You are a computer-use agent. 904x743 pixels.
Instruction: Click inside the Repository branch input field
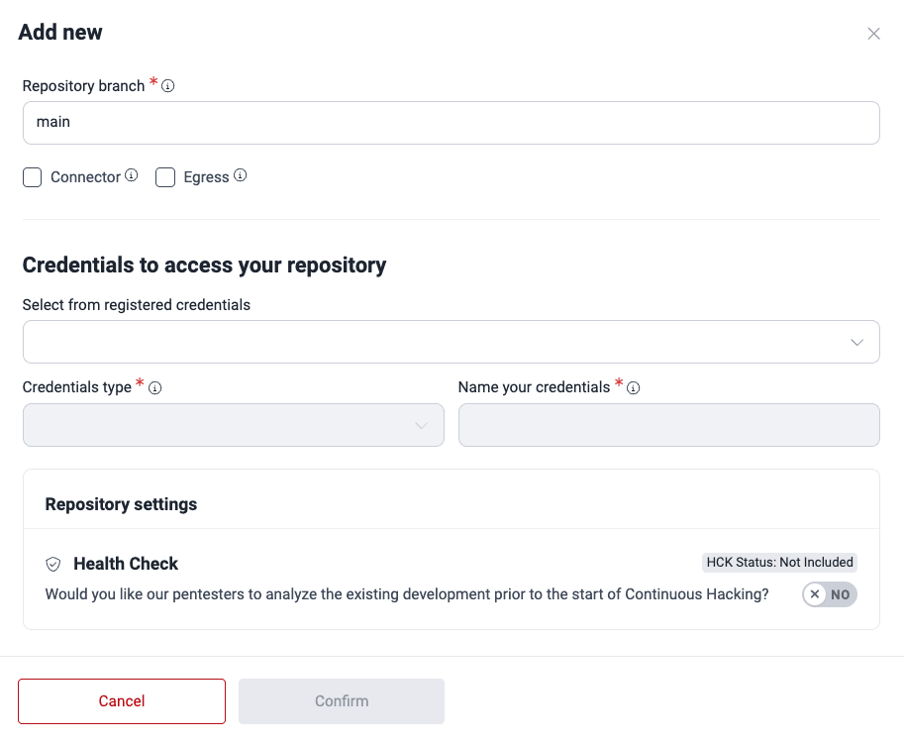coord(452,122)
